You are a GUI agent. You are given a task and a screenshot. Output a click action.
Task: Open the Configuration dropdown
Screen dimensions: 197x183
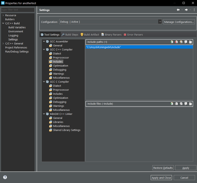160,22
